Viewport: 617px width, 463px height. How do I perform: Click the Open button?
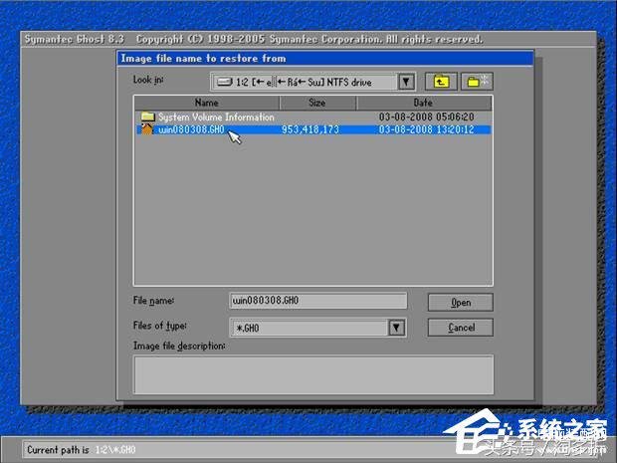(461, 303)
